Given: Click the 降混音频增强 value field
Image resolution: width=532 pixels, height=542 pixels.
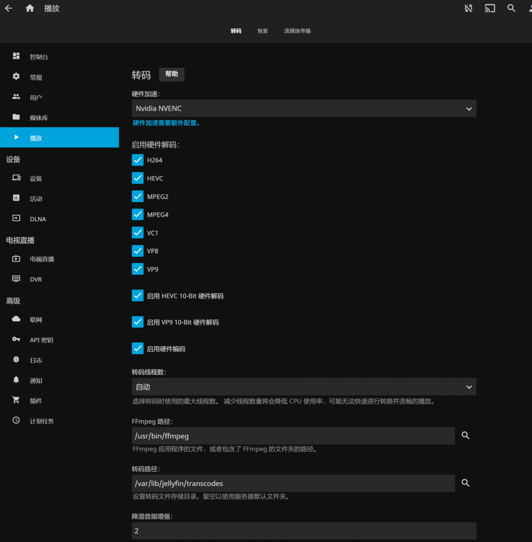Looking at the screenshot, I should 304,530.
